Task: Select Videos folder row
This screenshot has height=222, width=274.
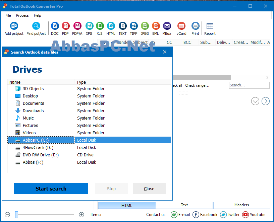Action: pos(89,133)
